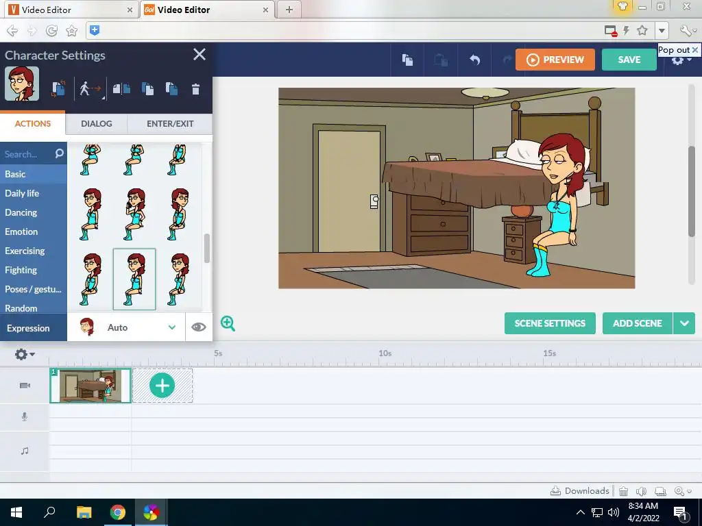
Task: Open the Poses / gestures category
Action: pyautogui.click(x=34, y=290)
